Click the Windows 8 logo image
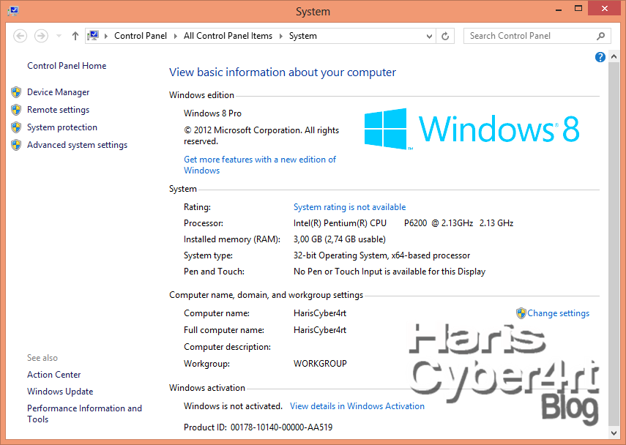 pos(472,129)
